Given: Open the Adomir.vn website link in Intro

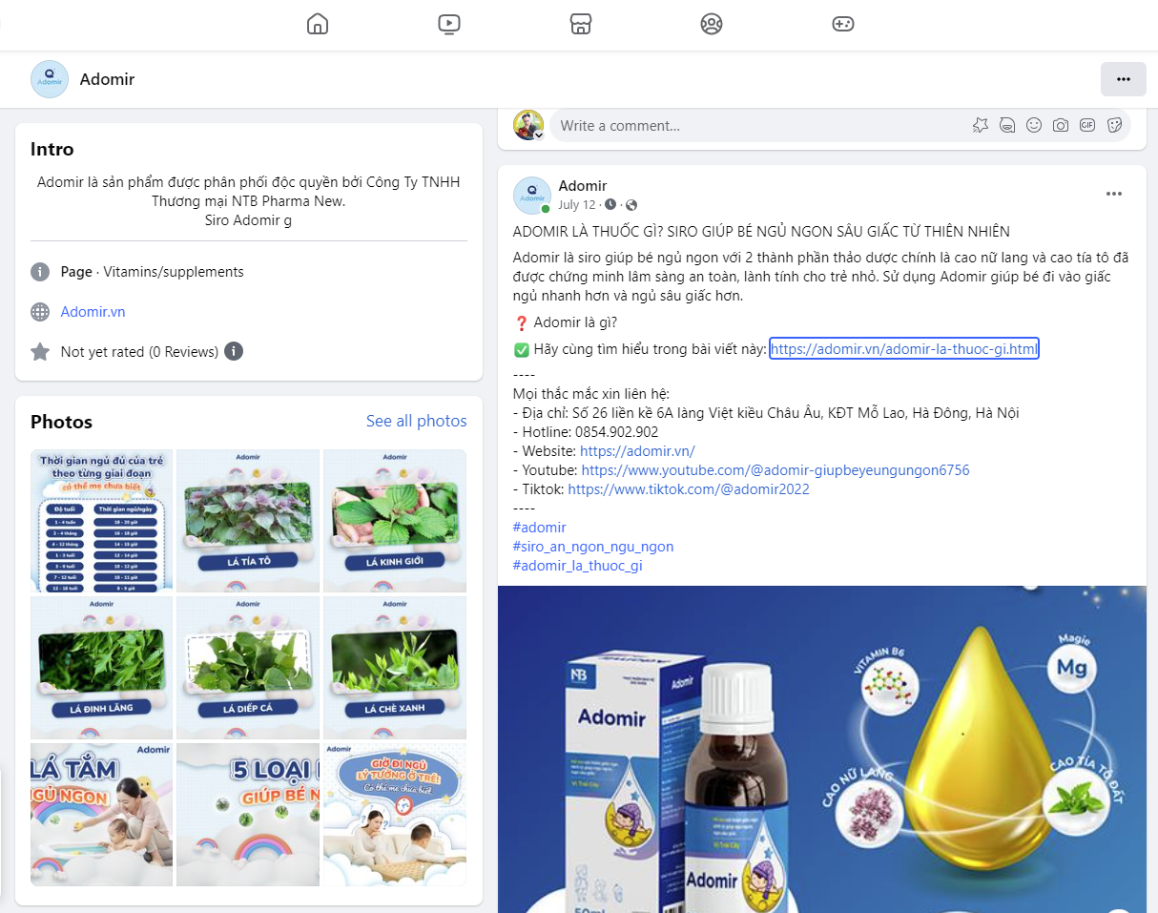Looking at the screenshot, I should click(x=93, y=312).
